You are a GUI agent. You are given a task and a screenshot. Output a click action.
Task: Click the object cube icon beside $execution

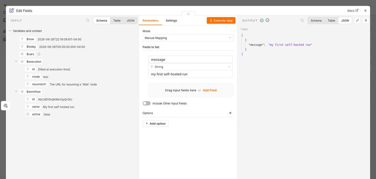(x=22, y=61)
